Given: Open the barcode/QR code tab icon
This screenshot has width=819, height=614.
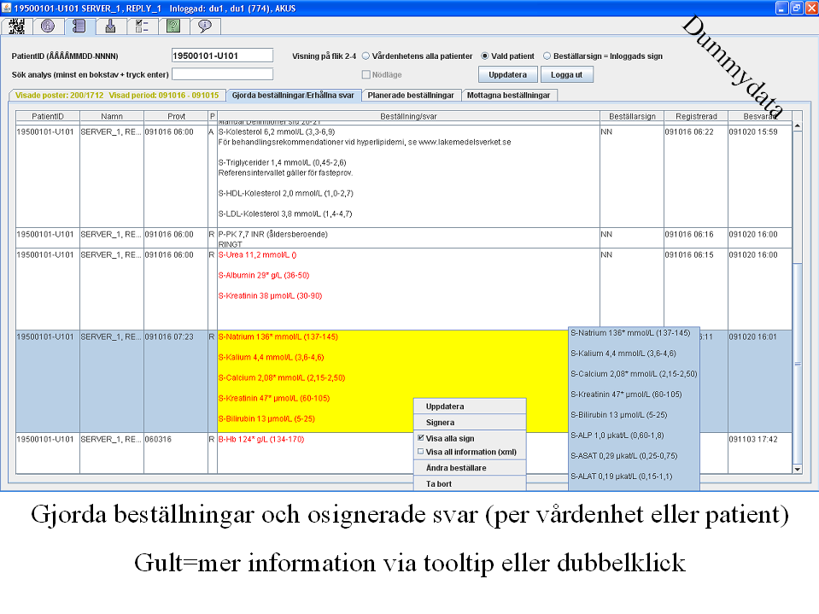Looking at the screenshot, I should coord(17,26).
